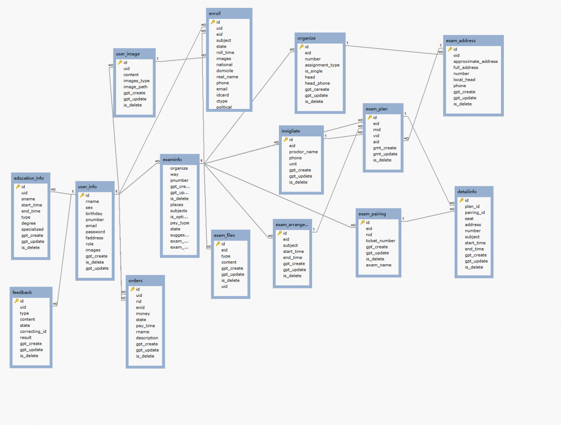
Task: Select the examinfo table title
Action: [x=172, y=159]
